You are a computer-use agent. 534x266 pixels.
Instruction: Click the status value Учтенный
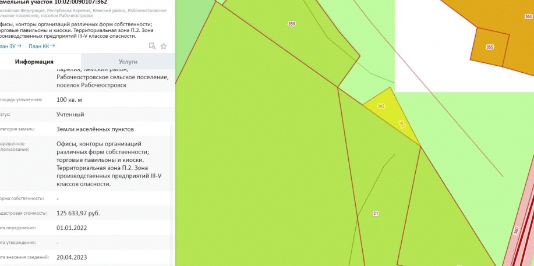point(70,115)
